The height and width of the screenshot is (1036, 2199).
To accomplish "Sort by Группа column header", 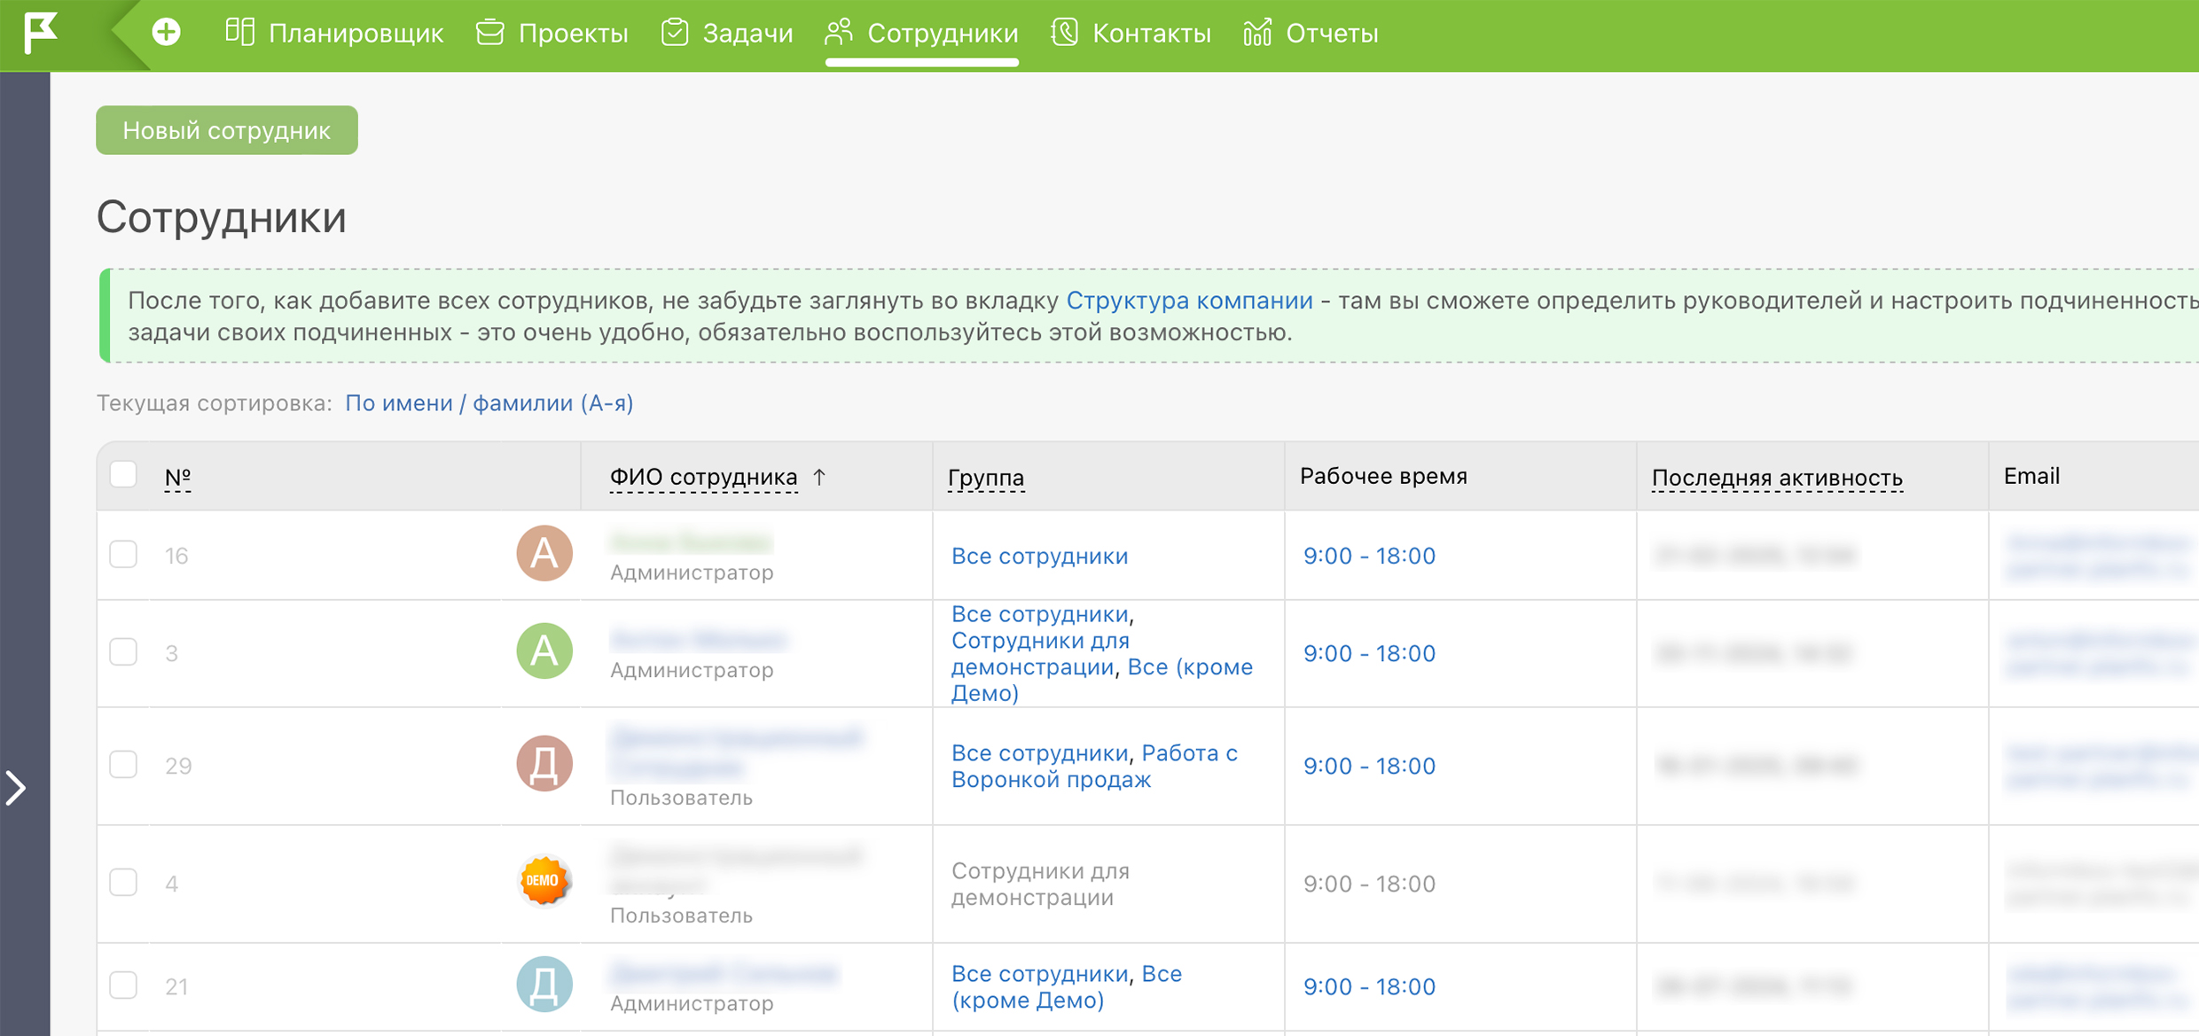I will tap(986, 478).
